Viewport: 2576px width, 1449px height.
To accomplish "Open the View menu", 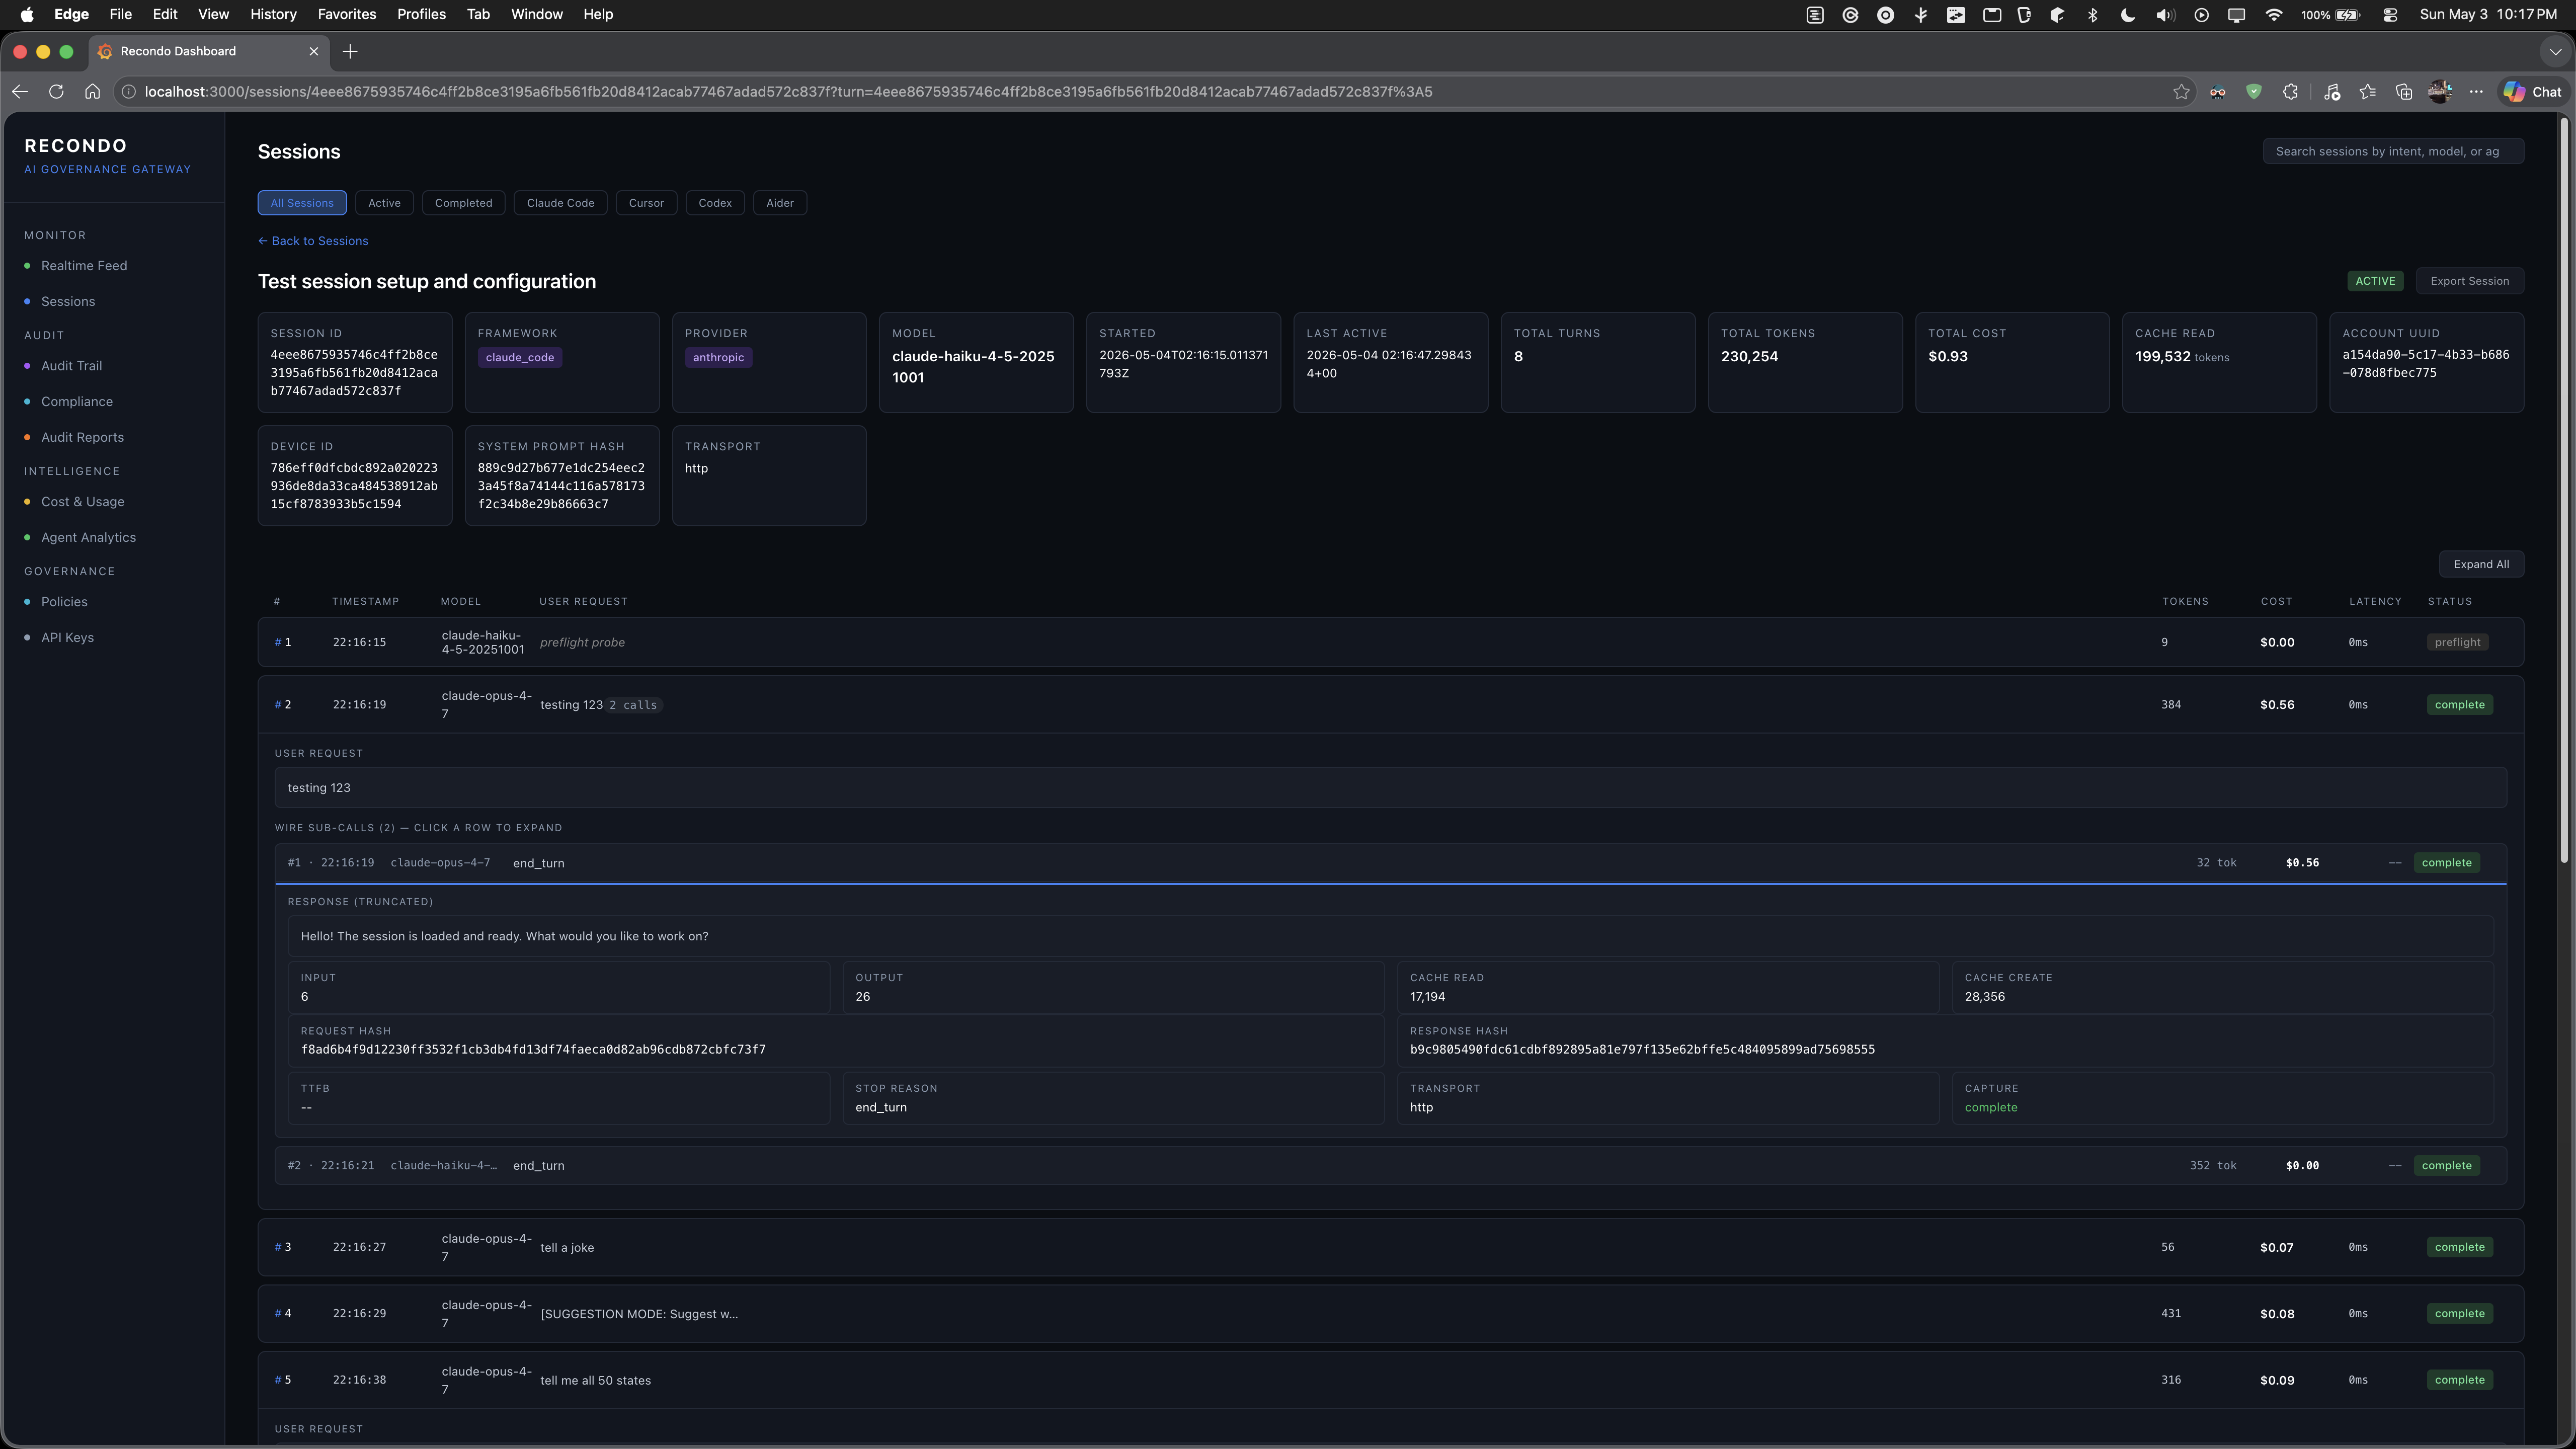I will click(213, 14).
